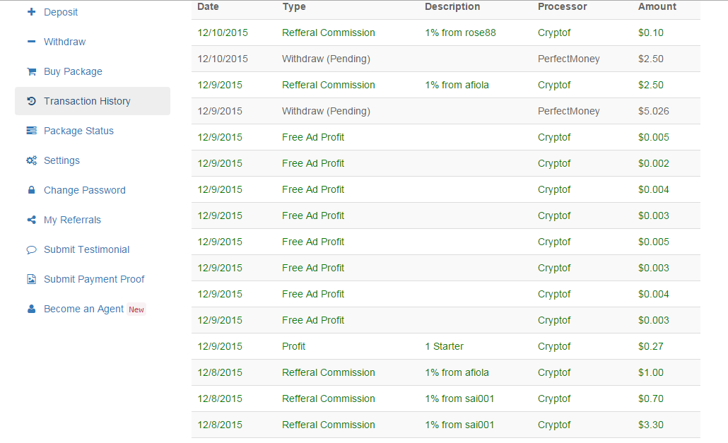
Task: Open the Deposit menu item
Action: (x=61, y=12)
